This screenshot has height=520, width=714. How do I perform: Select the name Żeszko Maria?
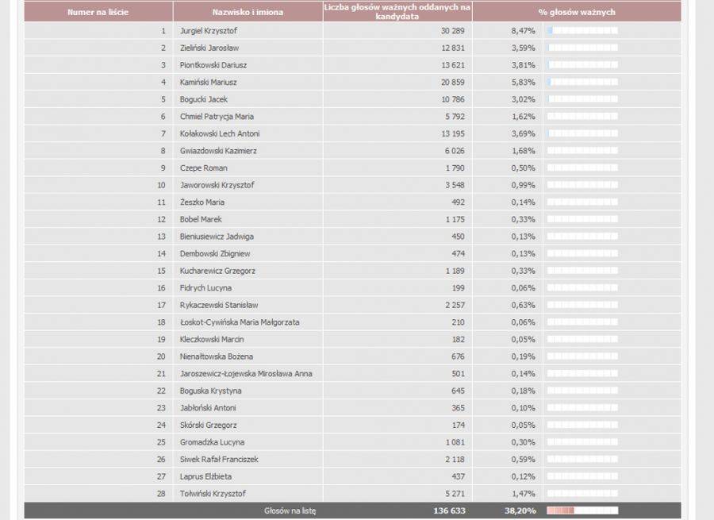[x=202, y=202]
